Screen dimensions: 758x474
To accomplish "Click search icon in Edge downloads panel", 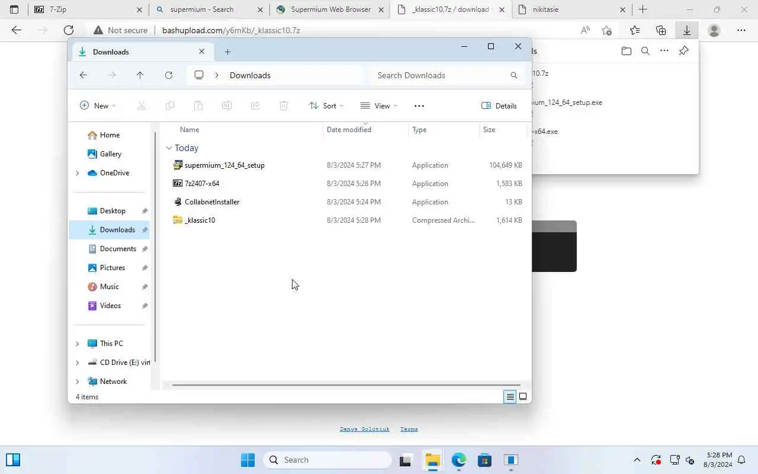I will point(645,51).
